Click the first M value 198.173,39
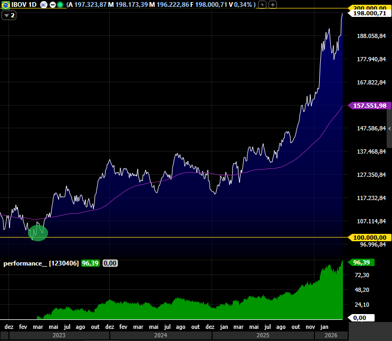Image resolution: width=392 pixels, height=341 pixels. [x=128, y=5]
